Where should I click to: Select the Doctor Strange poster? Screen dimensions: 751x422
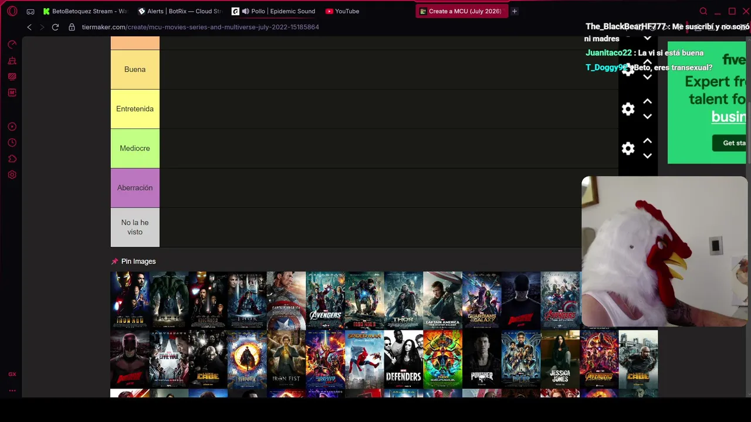(x=247, y=359)
